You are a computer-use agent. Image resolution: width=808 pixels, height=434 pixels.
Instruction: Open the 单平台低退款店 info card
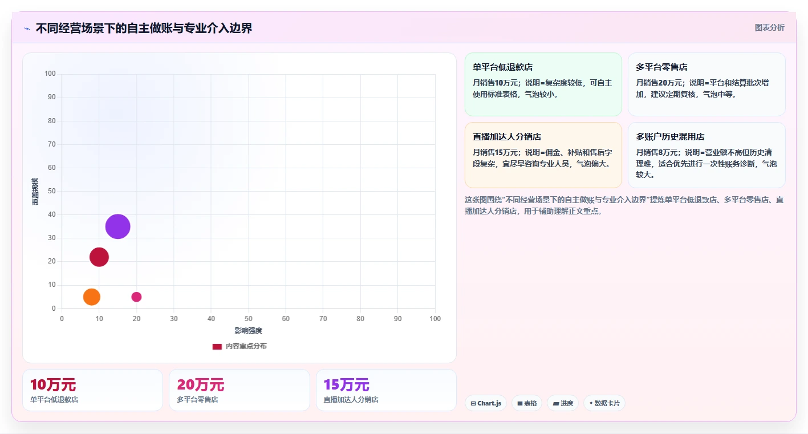543,84
